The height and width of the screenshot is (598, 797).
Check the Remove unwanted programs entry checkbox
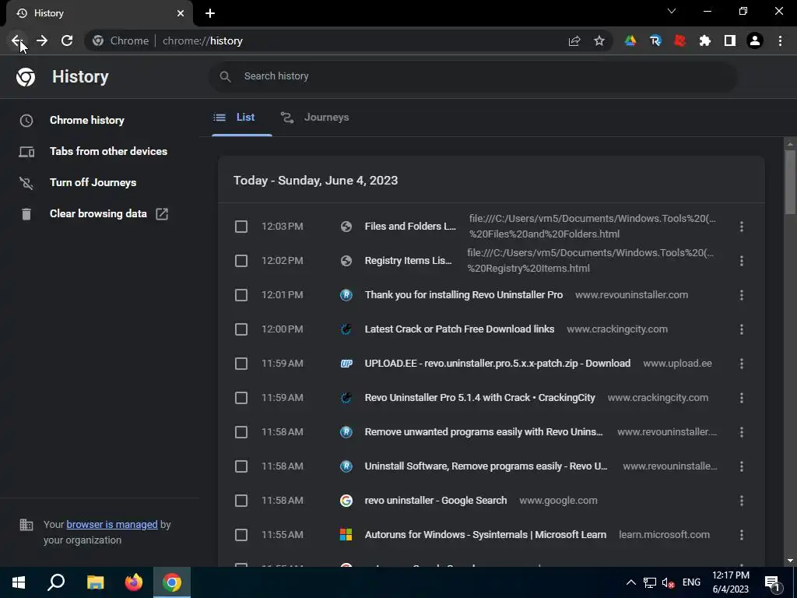[241, 432]
